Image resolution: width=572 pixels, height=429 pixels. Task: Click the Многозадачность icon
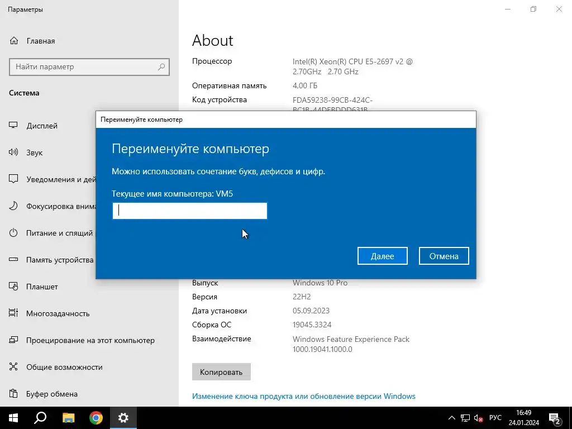point(13,313)
